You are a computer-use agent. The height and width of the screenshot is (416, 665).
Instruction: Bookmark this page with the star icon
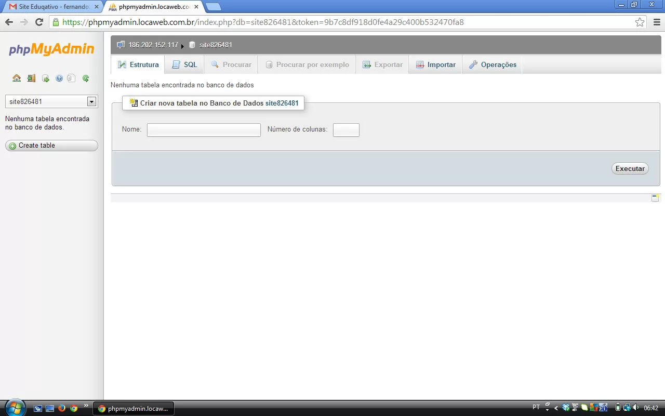click(640, 22)
